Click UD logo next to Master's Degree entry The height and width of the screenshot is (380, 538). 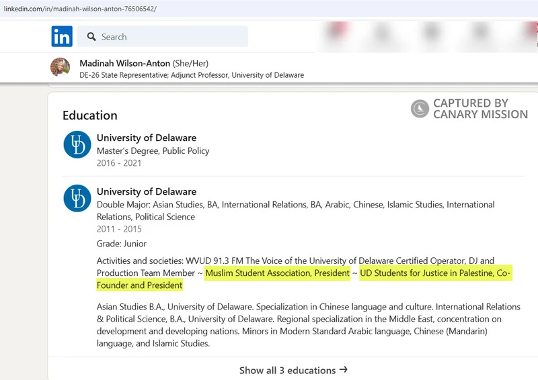click(77, 144)
